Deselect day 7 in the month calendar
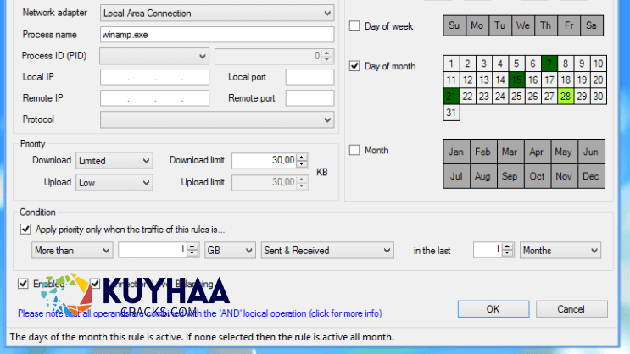The height and width of the screenshot is (354, 630). [x=548, y=64]
